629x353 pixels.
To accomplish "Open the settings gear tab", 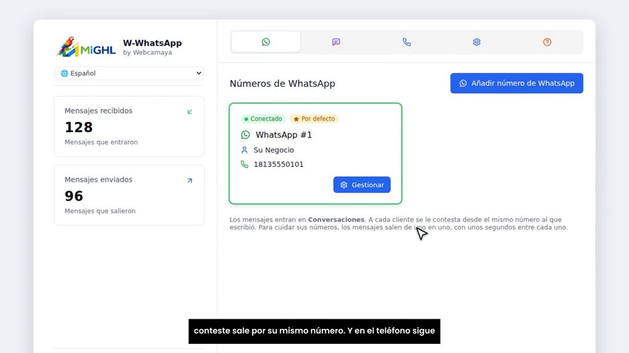I will point(476,42).
